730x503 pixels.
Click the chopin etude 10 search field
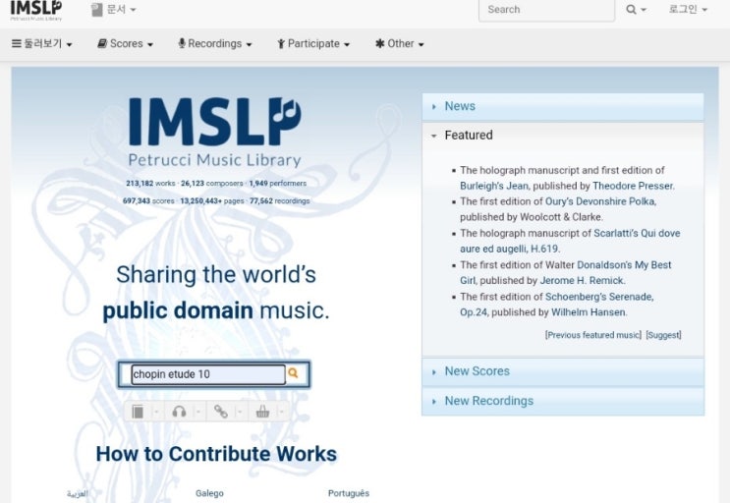(207, 374)
